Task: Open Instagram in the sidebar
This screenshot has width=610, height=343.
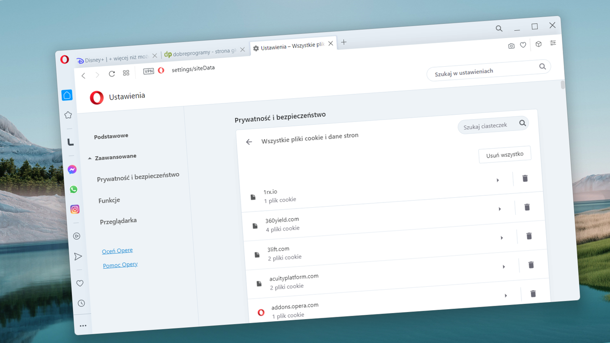Action: [75, 209]
